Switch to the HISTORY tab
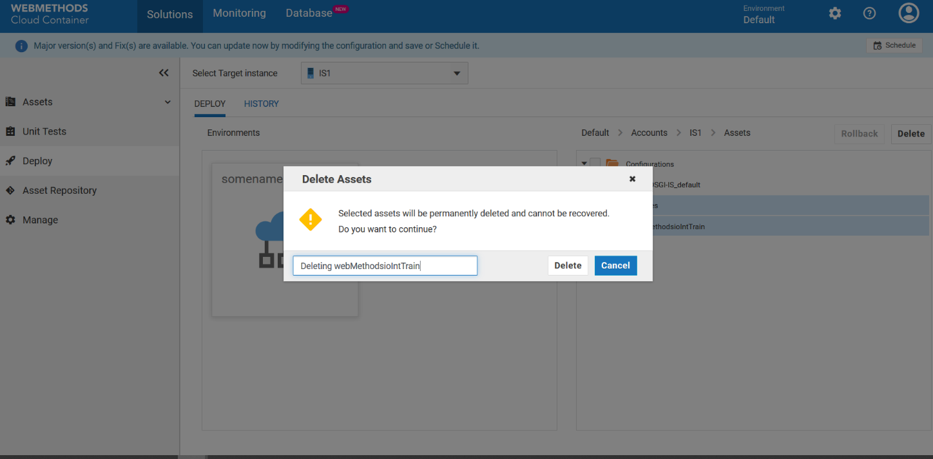The height and width of the screenshot is (459, 933). 262,104
